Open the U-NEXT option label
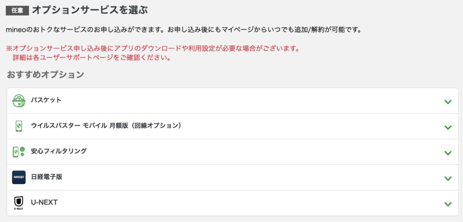 click(44, 202)
